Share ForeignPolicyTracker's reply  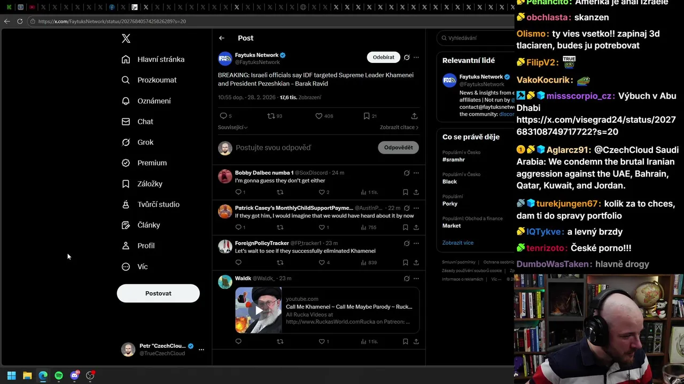[x=416, y=262]
